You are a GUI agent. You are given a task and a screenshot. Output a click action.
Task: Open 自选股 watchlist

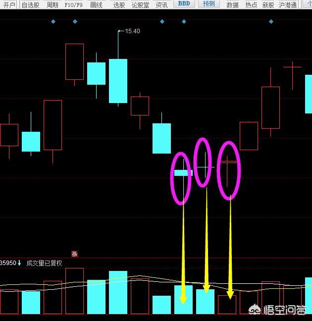[x=30, y=5]
